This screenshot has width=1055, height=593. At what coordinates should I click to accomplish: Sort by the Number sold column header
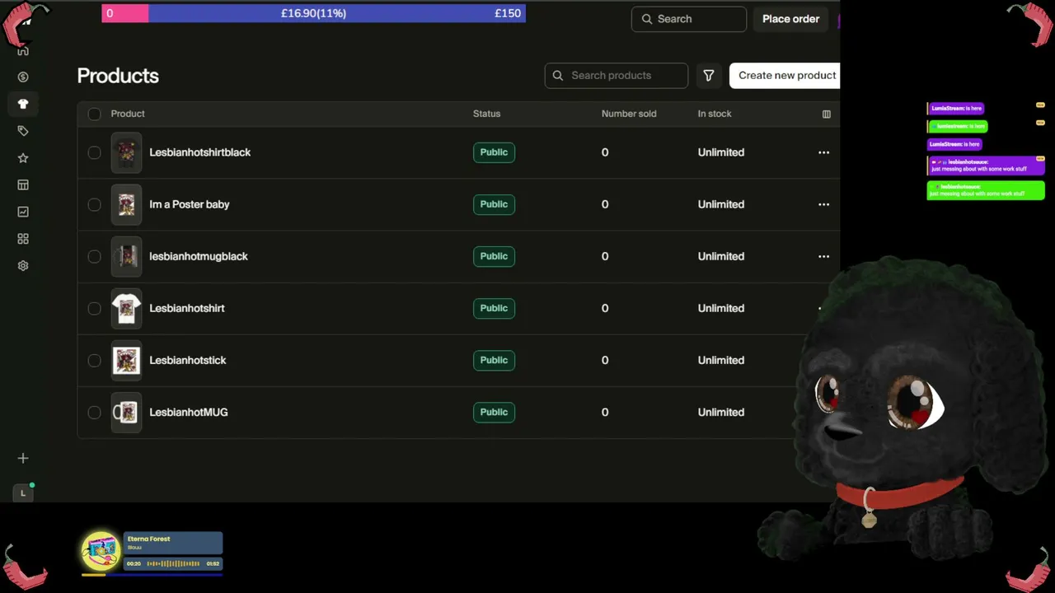tap(629, 114)
